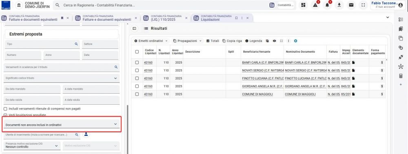The height and width of the screenshot is (154, 408).
Task: Click the plus icon in right sidebar
Action: click(401, 85)
